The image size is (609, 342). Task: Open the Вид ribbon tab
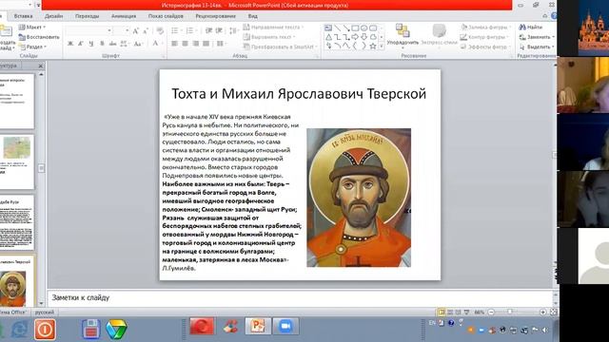coord(252,16)
